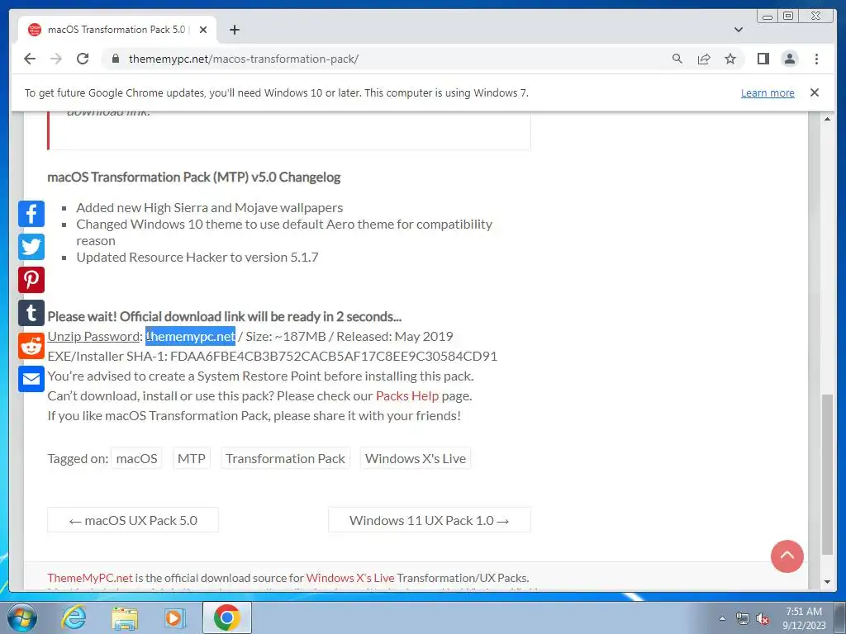Share page via Tumblr icon
The width and height of the screenshot is (846, 634).
tap(31, 313)
